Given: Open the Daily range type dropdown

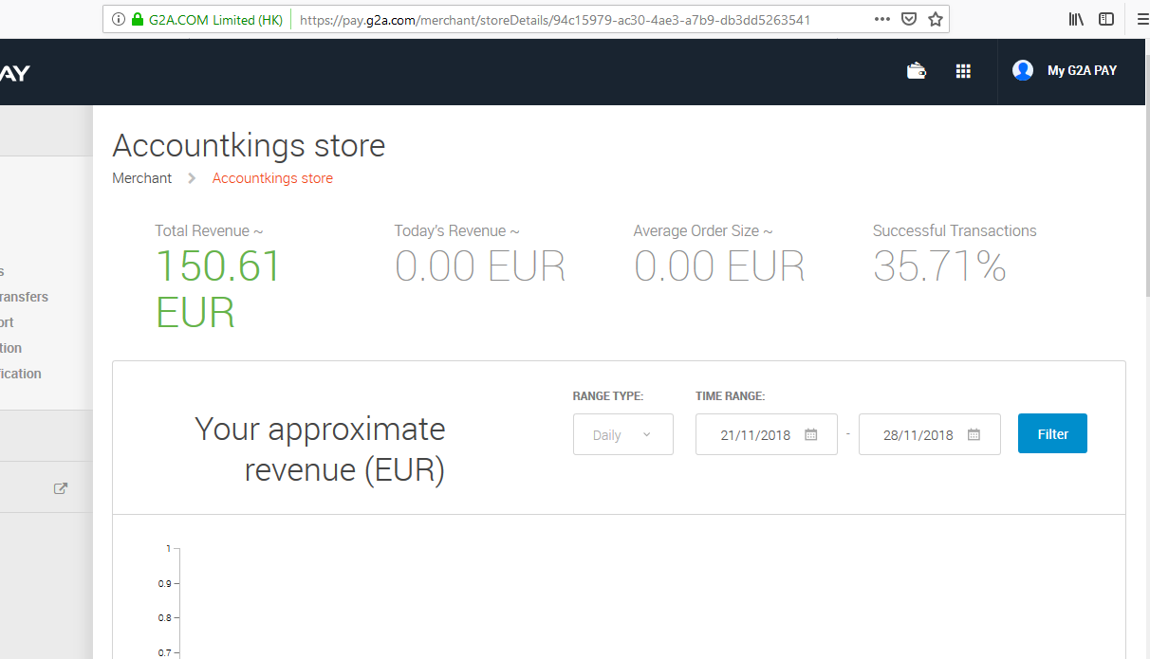Looking at the screenshot, I should (623, 434).
